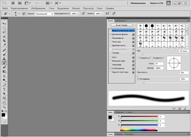Open the Файл menu
The image size is (191, 137).
point(5,8)
